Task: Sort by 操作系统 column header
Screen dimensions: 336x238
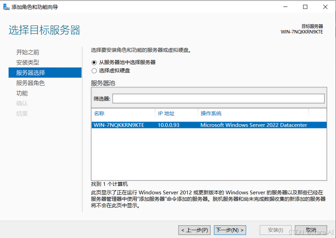Action: click(211, 113)
